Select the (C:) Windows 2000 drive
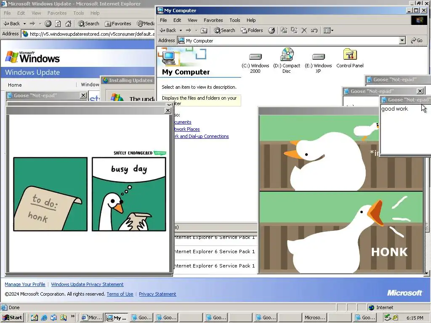The image size is (431, 323). coord(255,63)
